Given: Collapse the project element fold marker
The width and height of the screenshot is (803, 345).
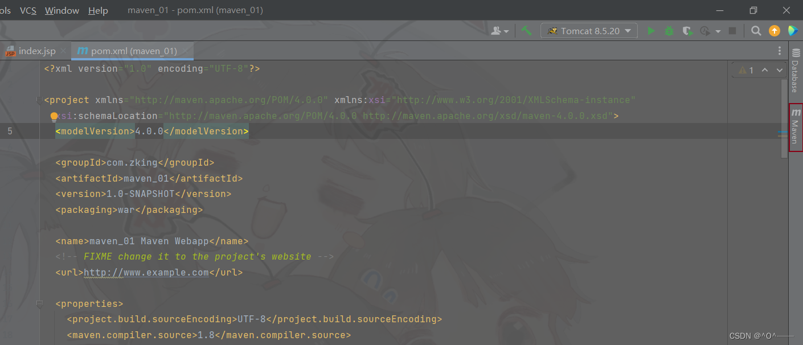Looking at the screenshot, I should [x=39, y=100].
